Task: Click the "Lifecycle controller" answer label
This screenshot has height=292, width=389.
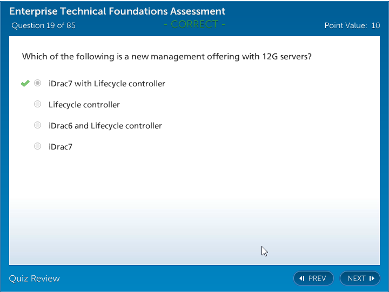Action: pos(84,105)
